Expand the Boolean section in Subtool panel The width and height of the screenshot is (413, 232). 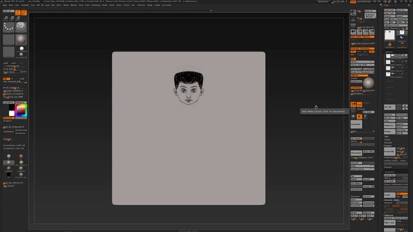click(388, 142)
